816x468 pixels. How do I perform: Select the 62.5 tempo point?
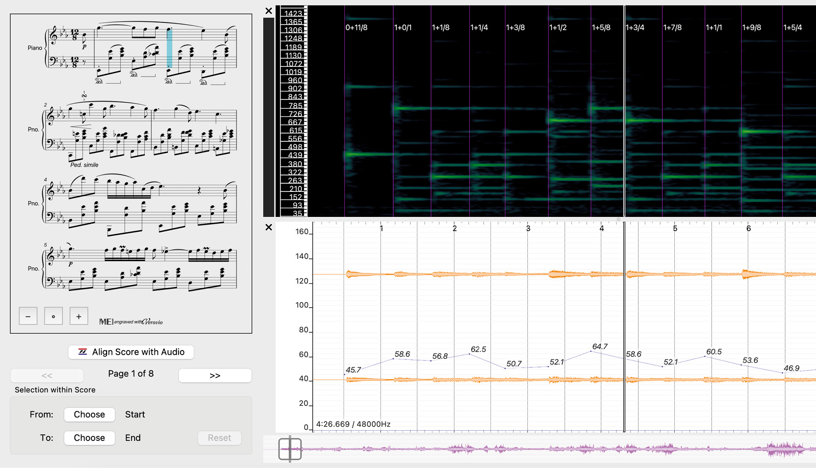tap(470, 354)
